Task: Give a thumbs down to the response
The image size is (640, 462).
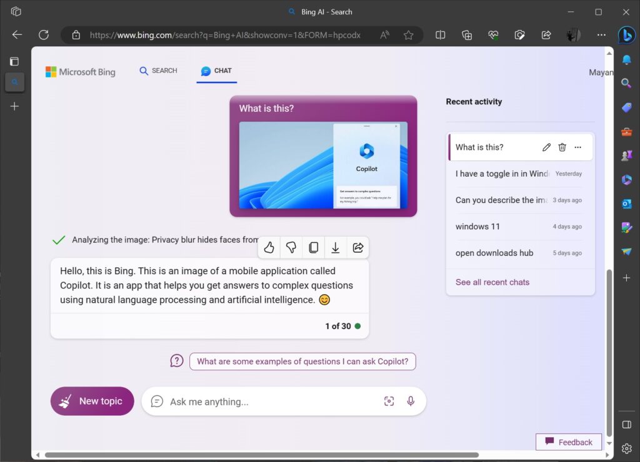Action: 291,247
